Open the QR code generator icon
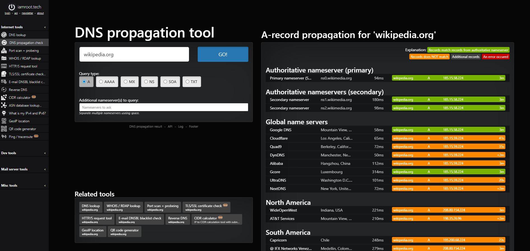The width and height of the screenshot is (530, 251). [4, 129]
